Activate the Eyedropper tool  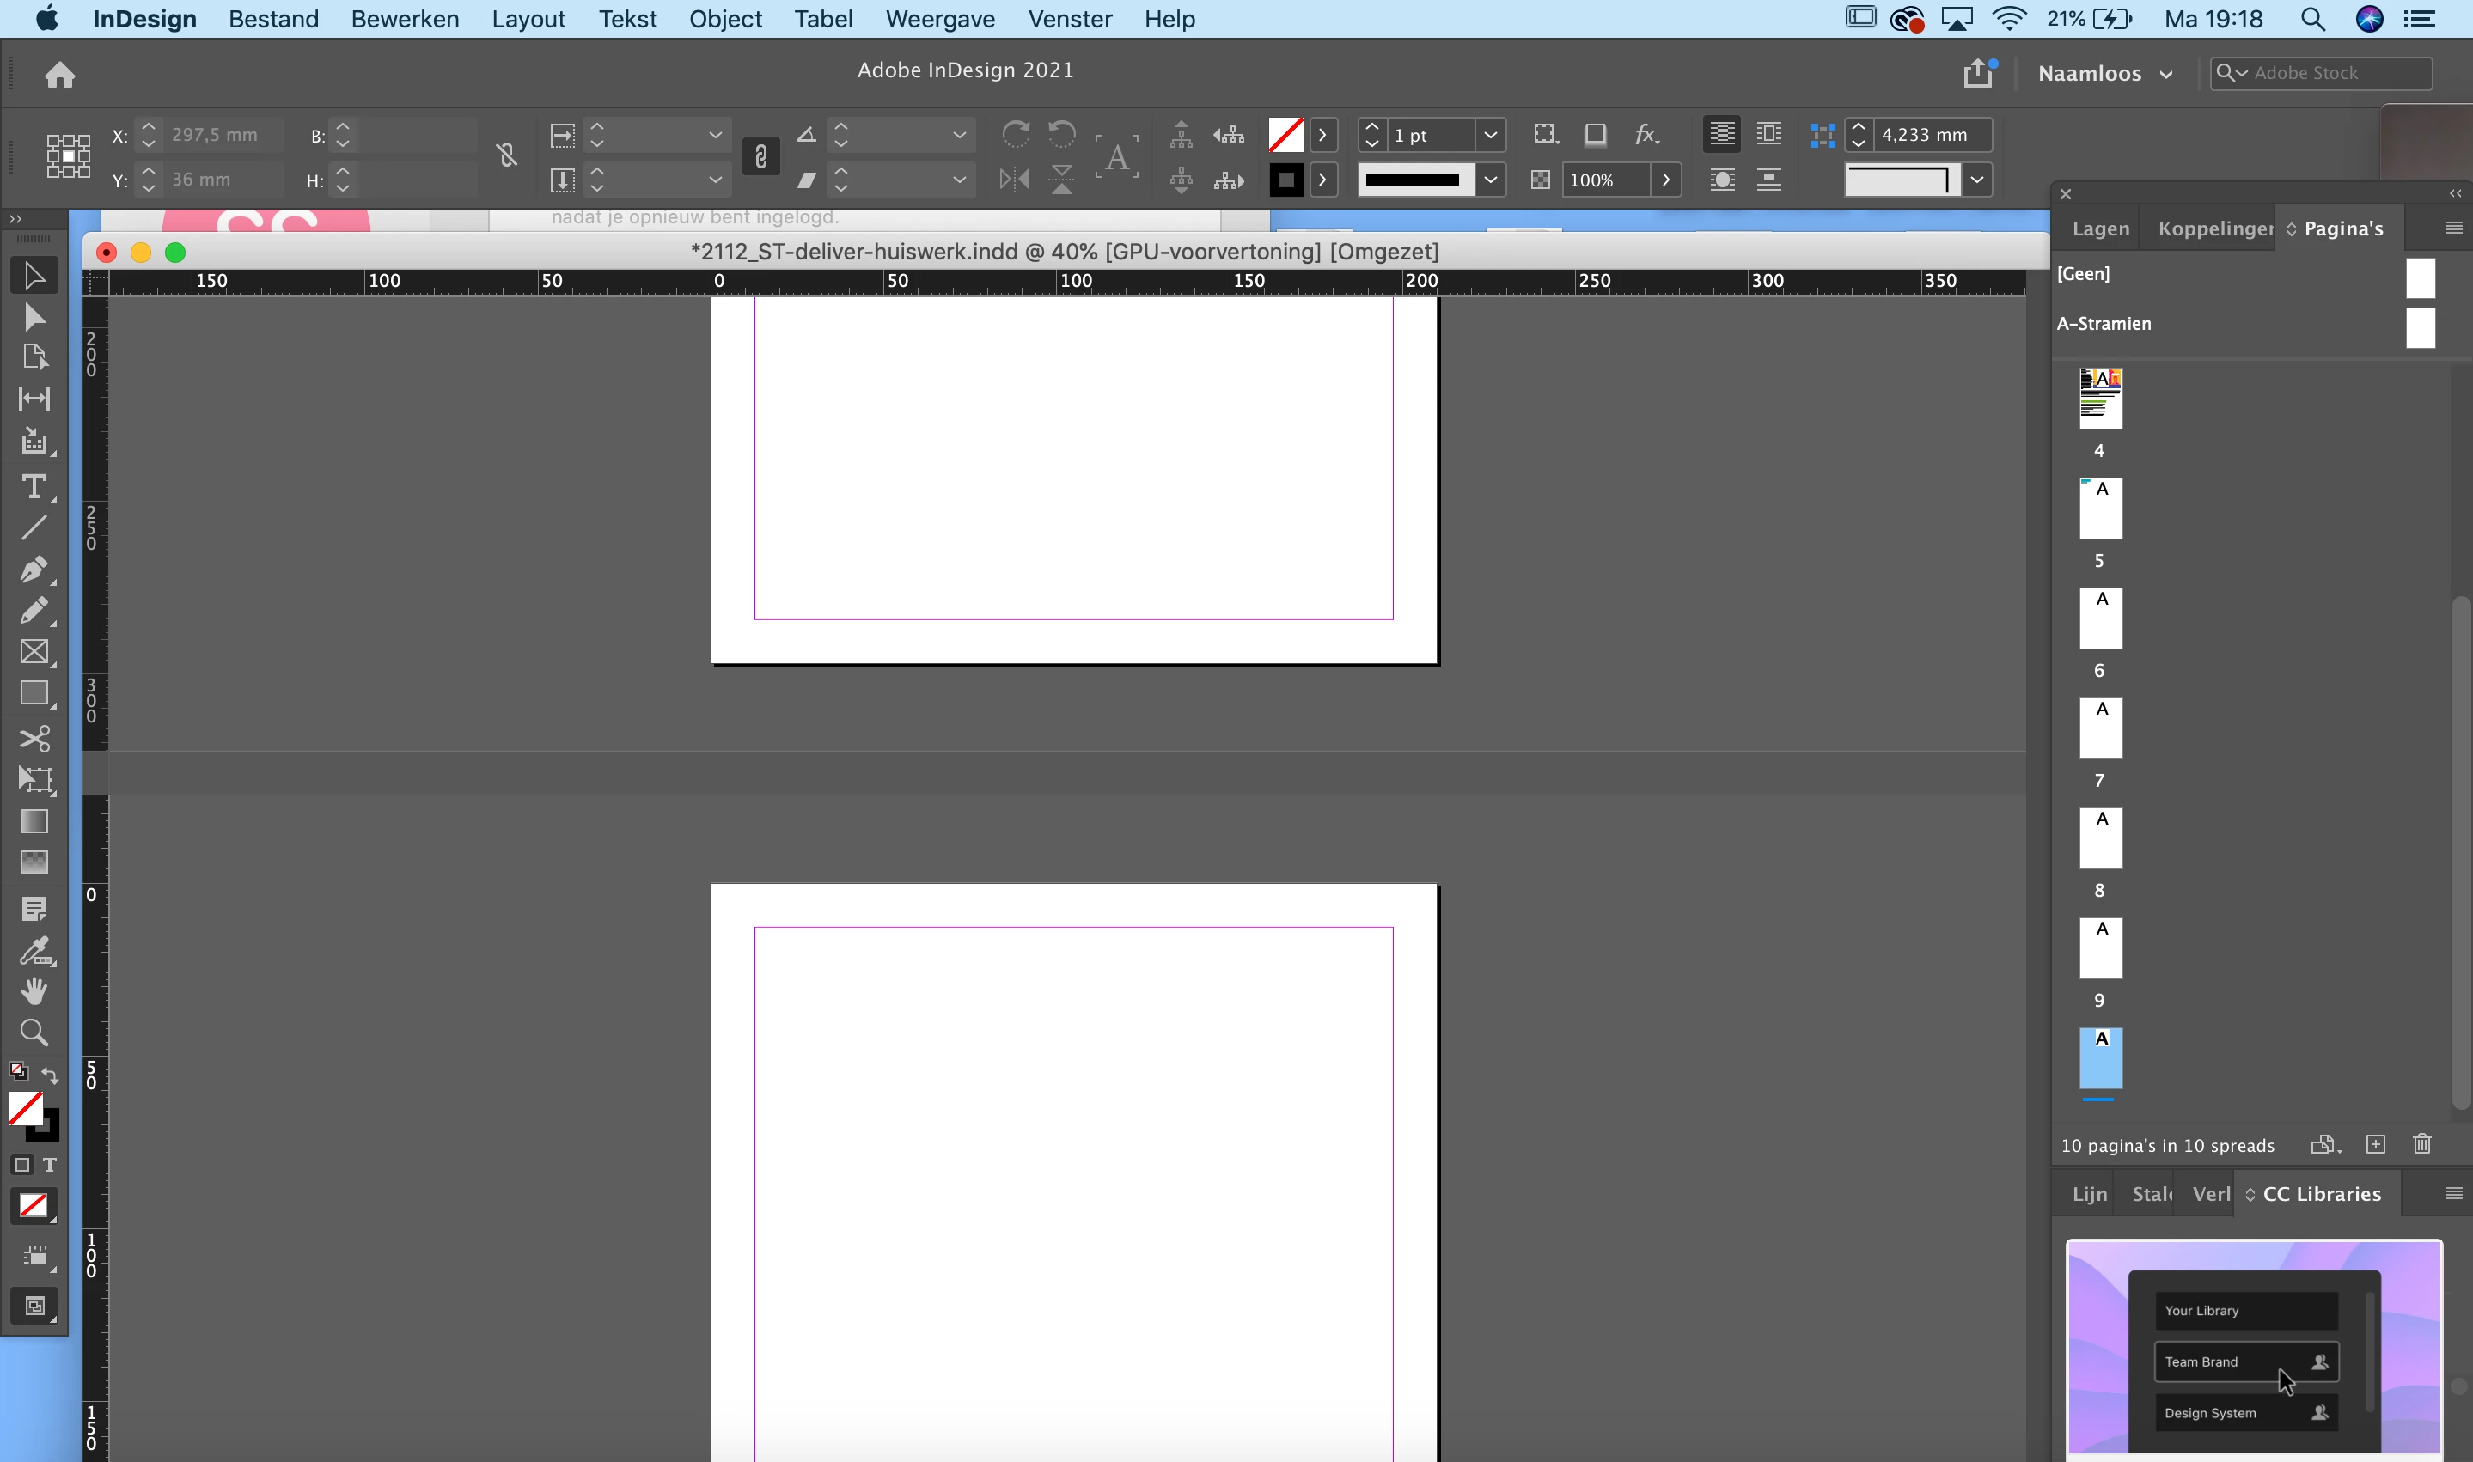coord(34,951)
